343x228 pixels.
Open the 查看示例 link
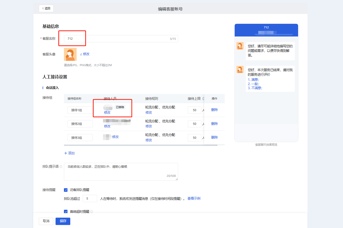tap(194, 198)
